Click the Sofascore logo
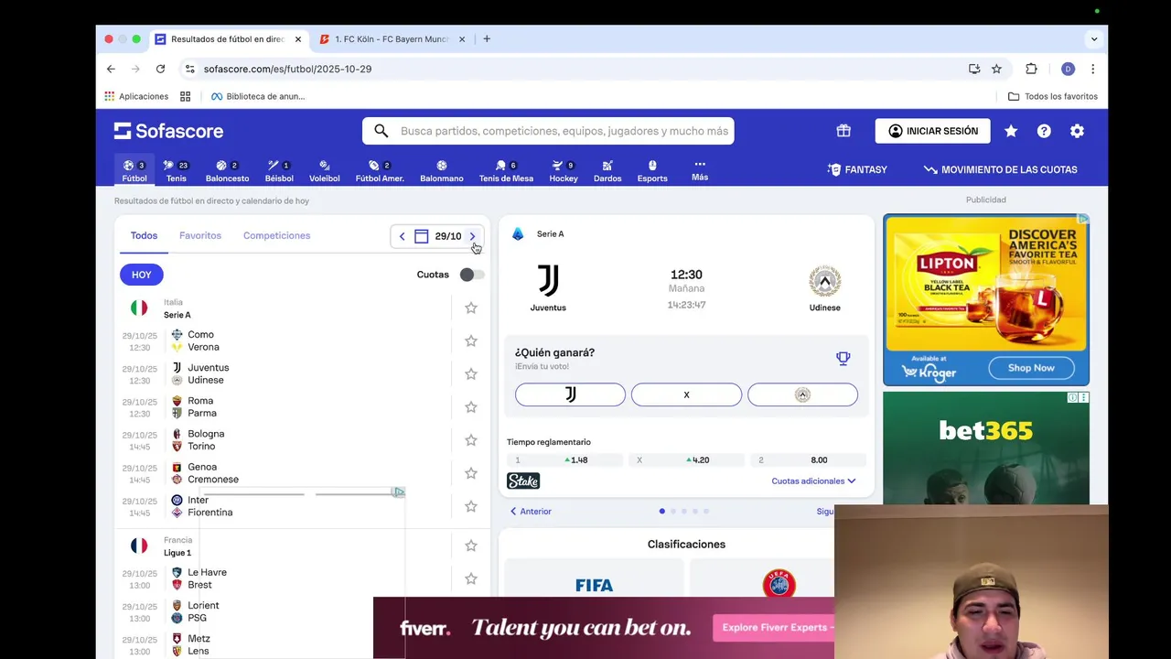Screen dimensions: 1171x659 point(168,131)
